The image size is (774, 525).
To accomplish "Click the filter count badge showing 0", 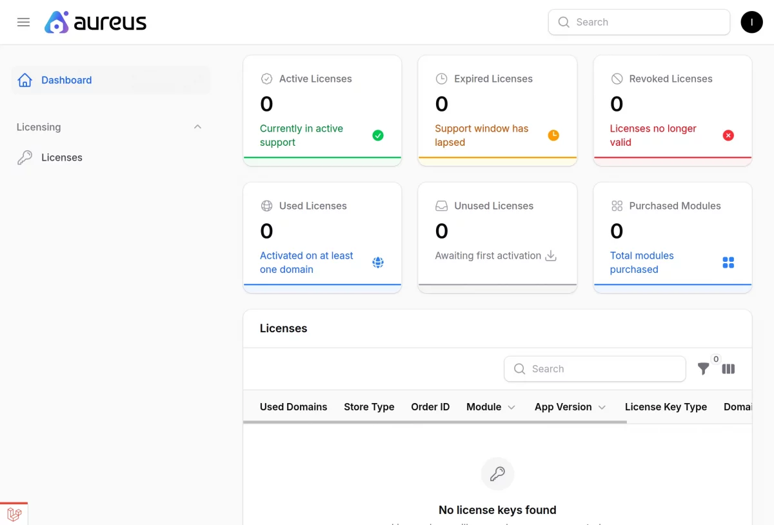I will (x=716, y=359).
